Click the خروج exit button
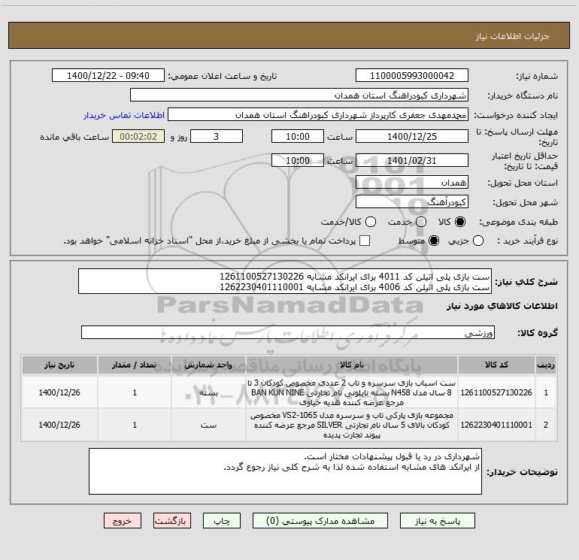Viewport: 579px width, 560px height. coord(123,521)
